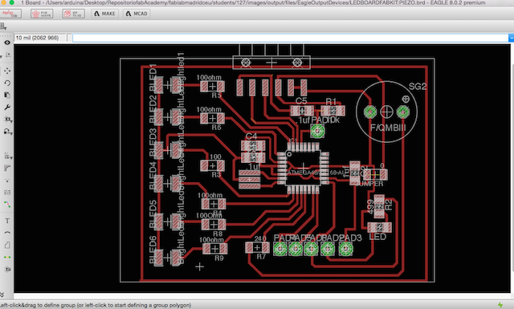Image resolution: width=514 pixels, height=309 pixels.
Task: Click the green PAD3 pad
Action: pyautogui.click(x=345, y=249)
